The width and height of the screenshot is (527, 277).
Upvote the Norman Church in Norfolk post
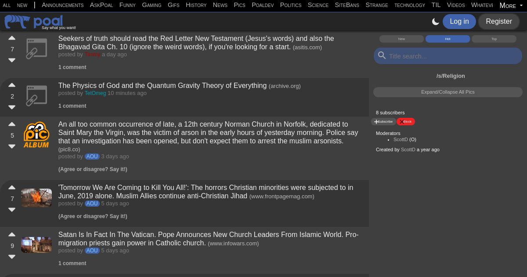coord(12,124)
